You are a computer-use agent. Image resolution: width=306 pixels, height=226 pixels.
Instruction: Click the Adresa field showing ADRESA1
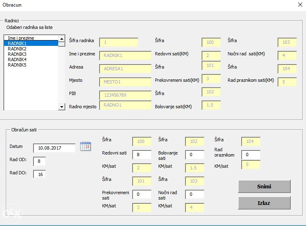(125, 69)
